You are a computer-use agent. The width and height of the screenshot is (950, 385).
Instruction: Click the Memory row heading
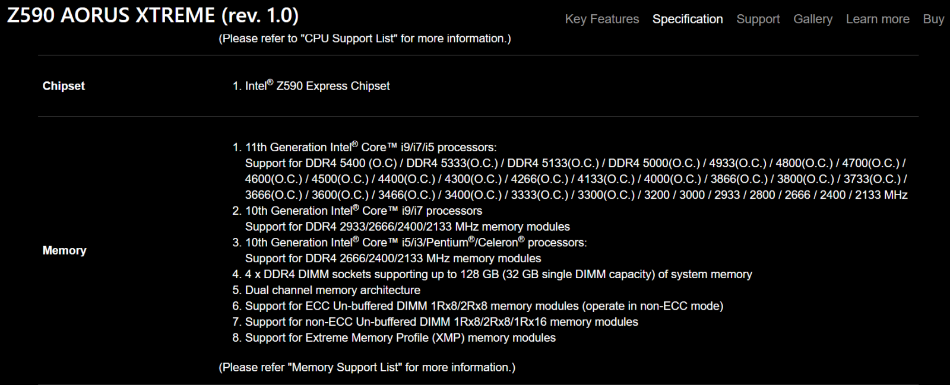point(64,250)
